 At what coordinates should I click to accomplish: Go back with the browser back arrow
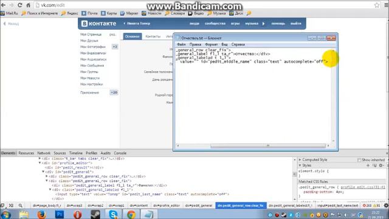tap(4, 5)
